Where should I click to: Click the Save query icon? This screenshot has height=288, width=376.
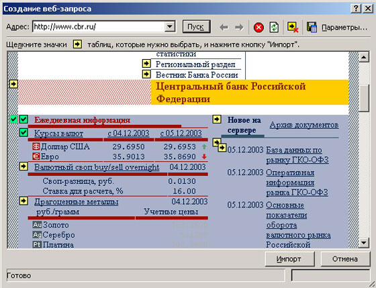point(312,27)
